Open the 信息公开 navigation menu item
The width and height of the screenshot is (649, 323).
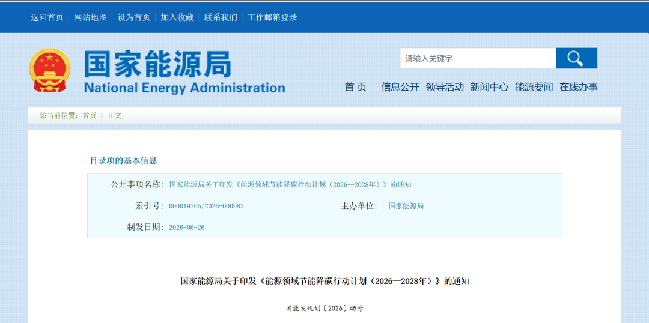400,87
